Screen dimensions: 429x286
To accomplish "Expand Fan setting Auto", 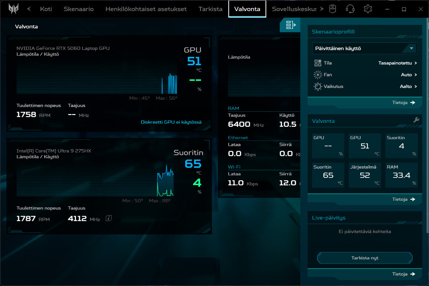I will point(409,75).
